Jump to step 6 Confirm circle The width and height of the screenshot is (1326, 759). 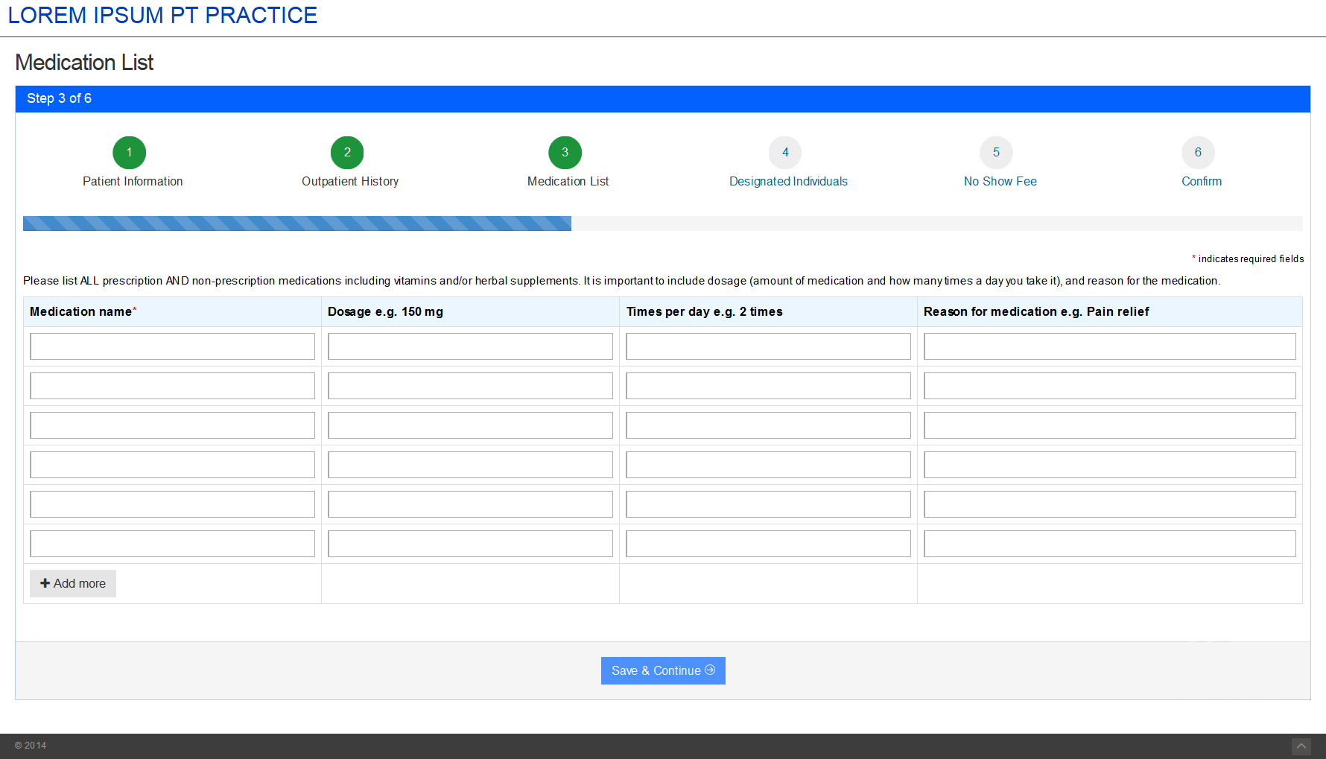pyautogui.click(x=1198, y=153)
